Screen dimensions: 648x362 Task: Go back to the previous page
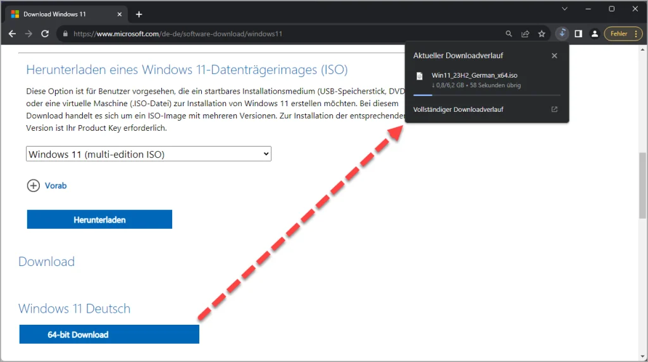(13, 34)
